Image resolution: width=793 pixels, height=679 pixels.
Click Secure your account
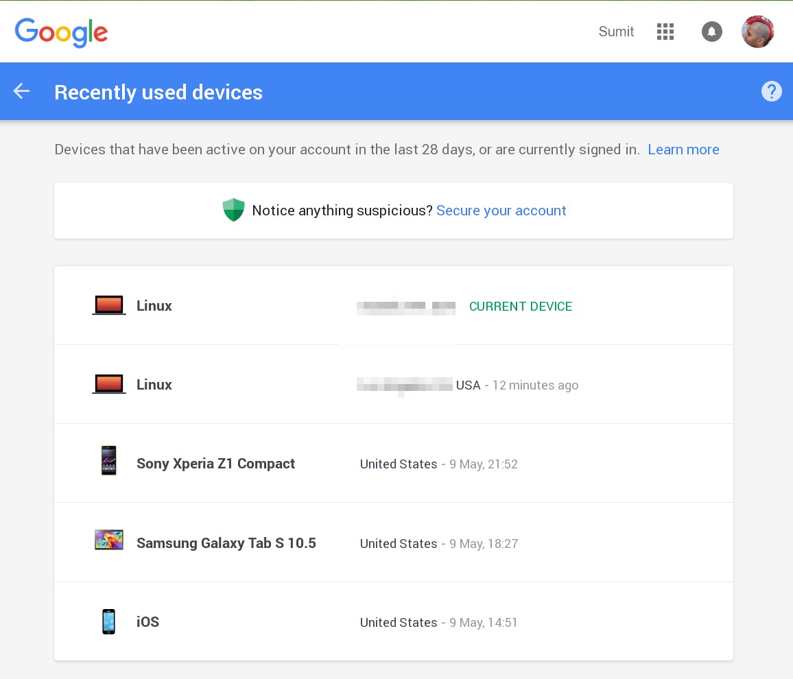[501, 211]
